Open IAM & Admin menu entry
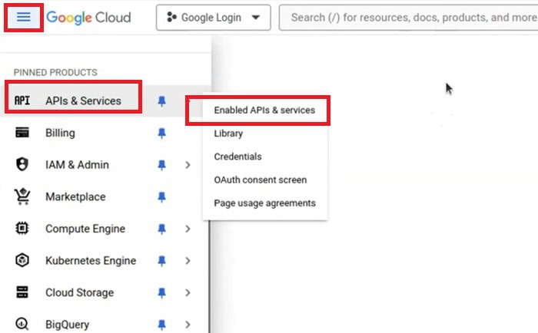 (x=77, y=165)
